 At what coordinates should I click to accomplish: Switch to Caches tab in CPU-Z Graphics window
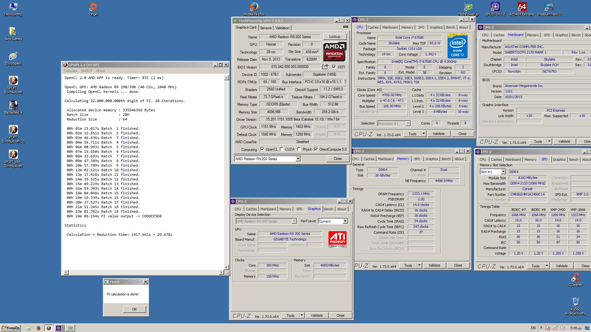click(251, 209)
